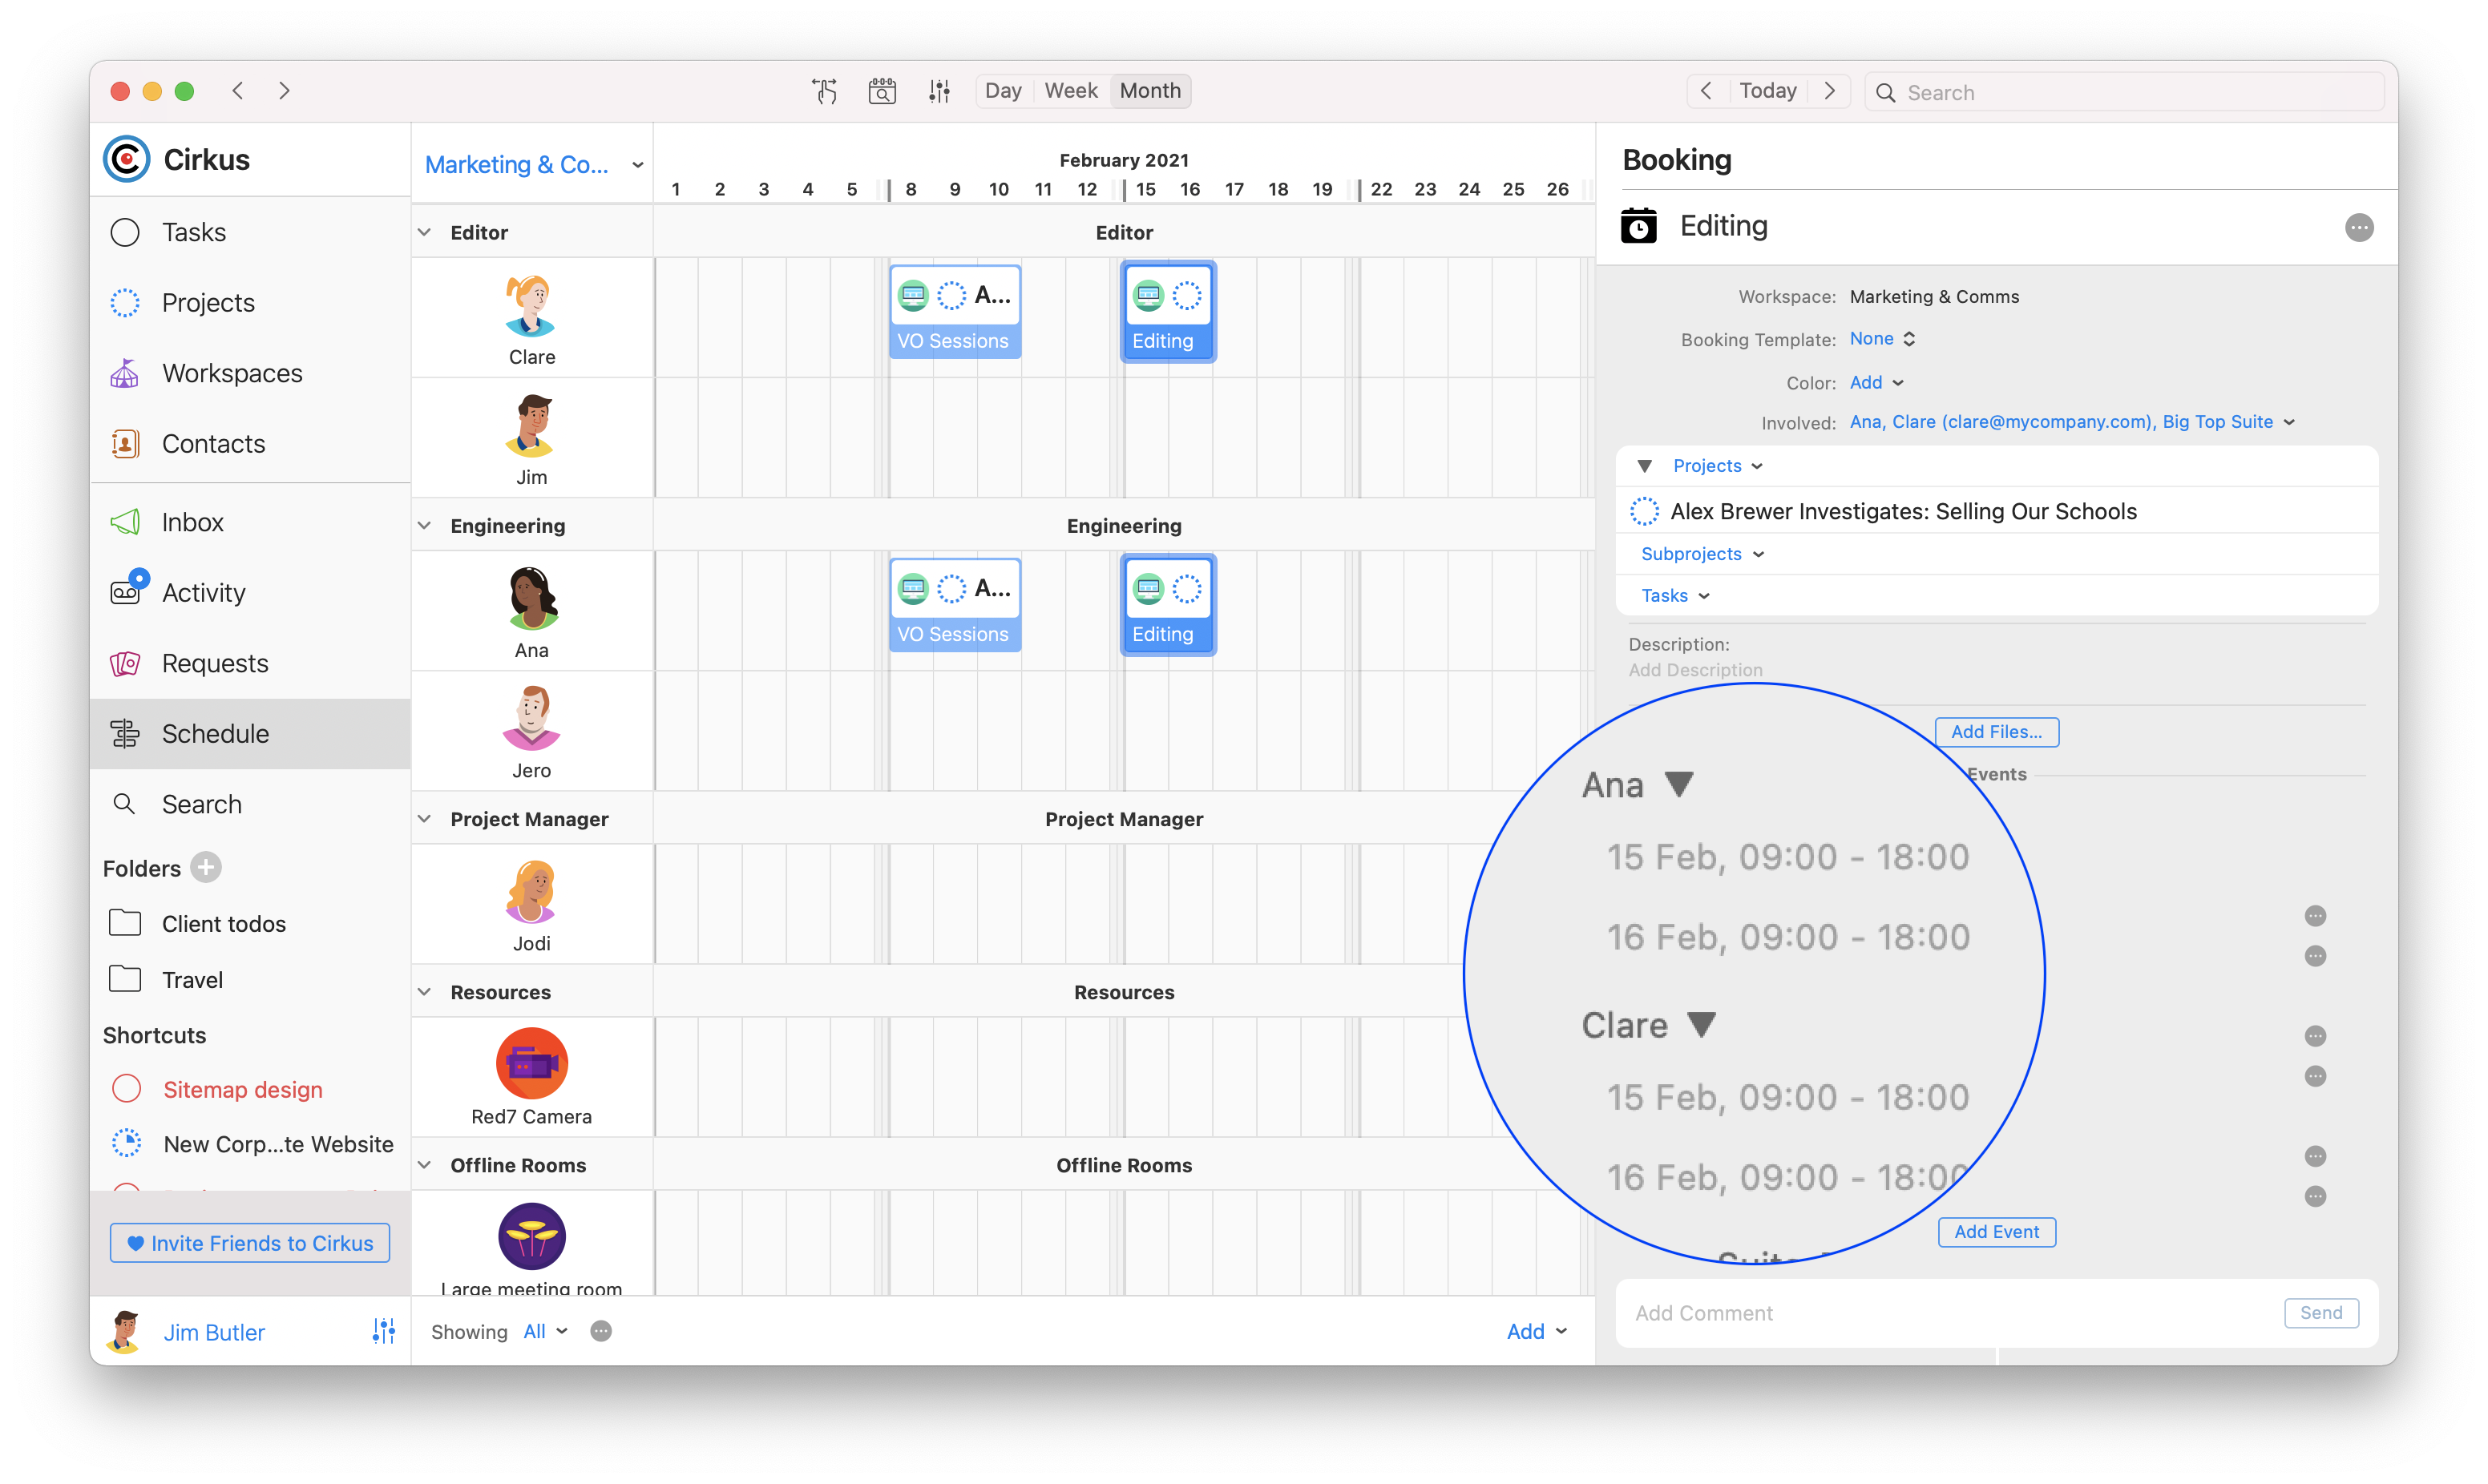Screen dimensions: 2488x1484
Task: Click the Add Comment field
Action: pos(1950,1313)
